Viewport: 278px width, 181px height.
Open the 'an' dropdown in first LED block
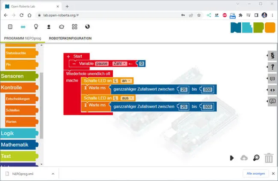[126, 81]
